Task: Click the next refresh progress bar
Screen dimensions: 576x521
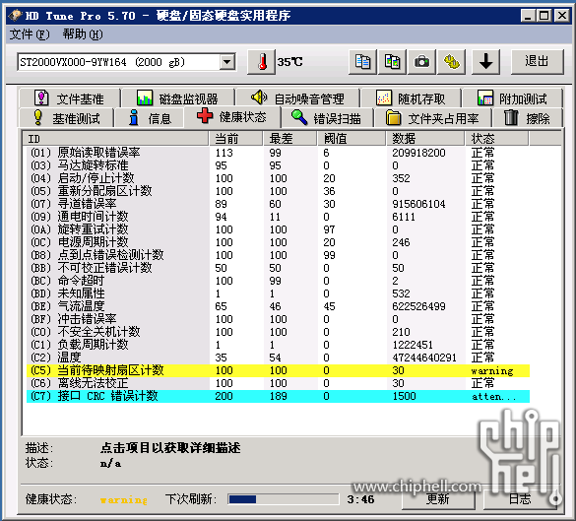Action: coord(284,499)
